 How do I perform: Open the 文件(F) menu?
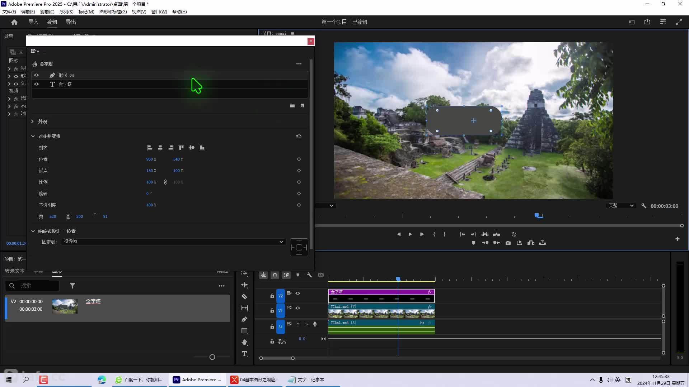(x=9, y=11)
